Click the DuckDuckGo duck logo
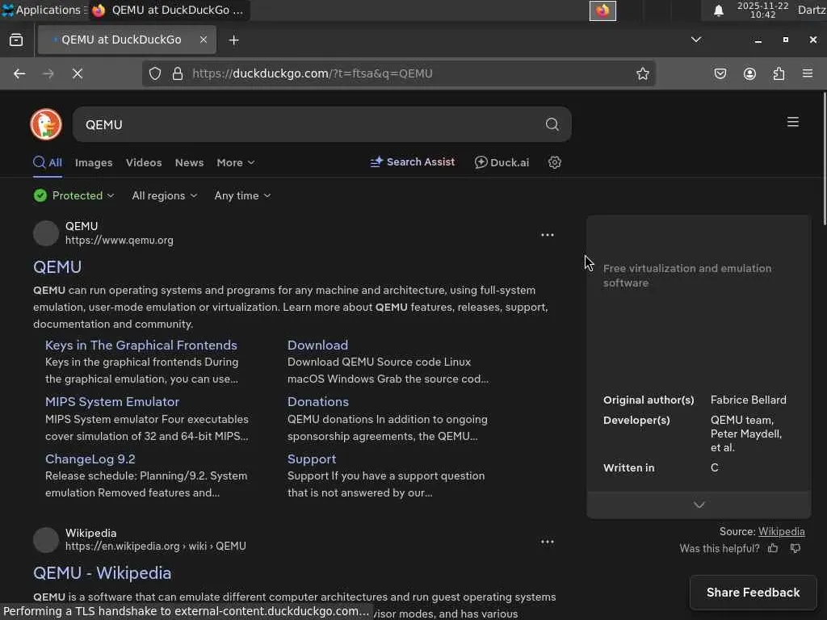This screenshot has height=620, width=827. click(x=46, y=124)
